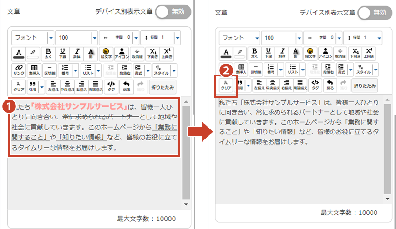Image resolution: width=396 pixels, height=229 pixels.
Task: Insert a table with 表挿入 in left editor
Action: pyautogui.click(x=34, y=70)
